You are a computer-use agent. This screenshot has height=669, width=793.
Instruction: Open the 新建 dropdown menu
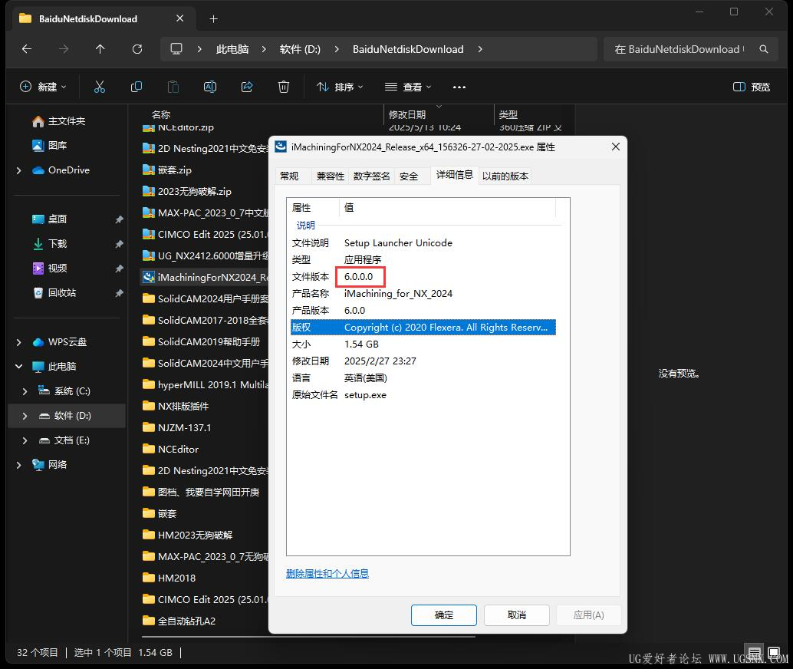(x=43, y=87)
